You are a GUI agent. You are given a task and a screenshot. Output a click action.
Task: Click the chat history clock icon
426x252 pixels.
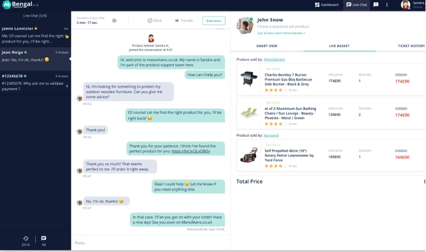pyautogui.click(x=26, y=239)
